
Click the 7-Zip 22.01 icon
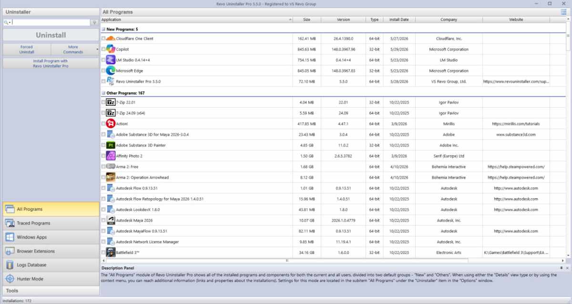pyautogui.click(x=111, y=102)
